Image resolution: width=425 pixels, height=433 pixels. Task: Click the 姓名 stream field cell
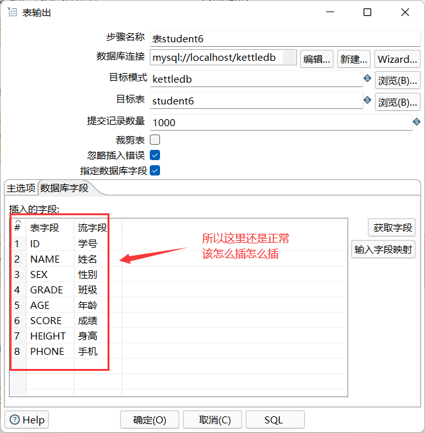click(x=98, y=259)
